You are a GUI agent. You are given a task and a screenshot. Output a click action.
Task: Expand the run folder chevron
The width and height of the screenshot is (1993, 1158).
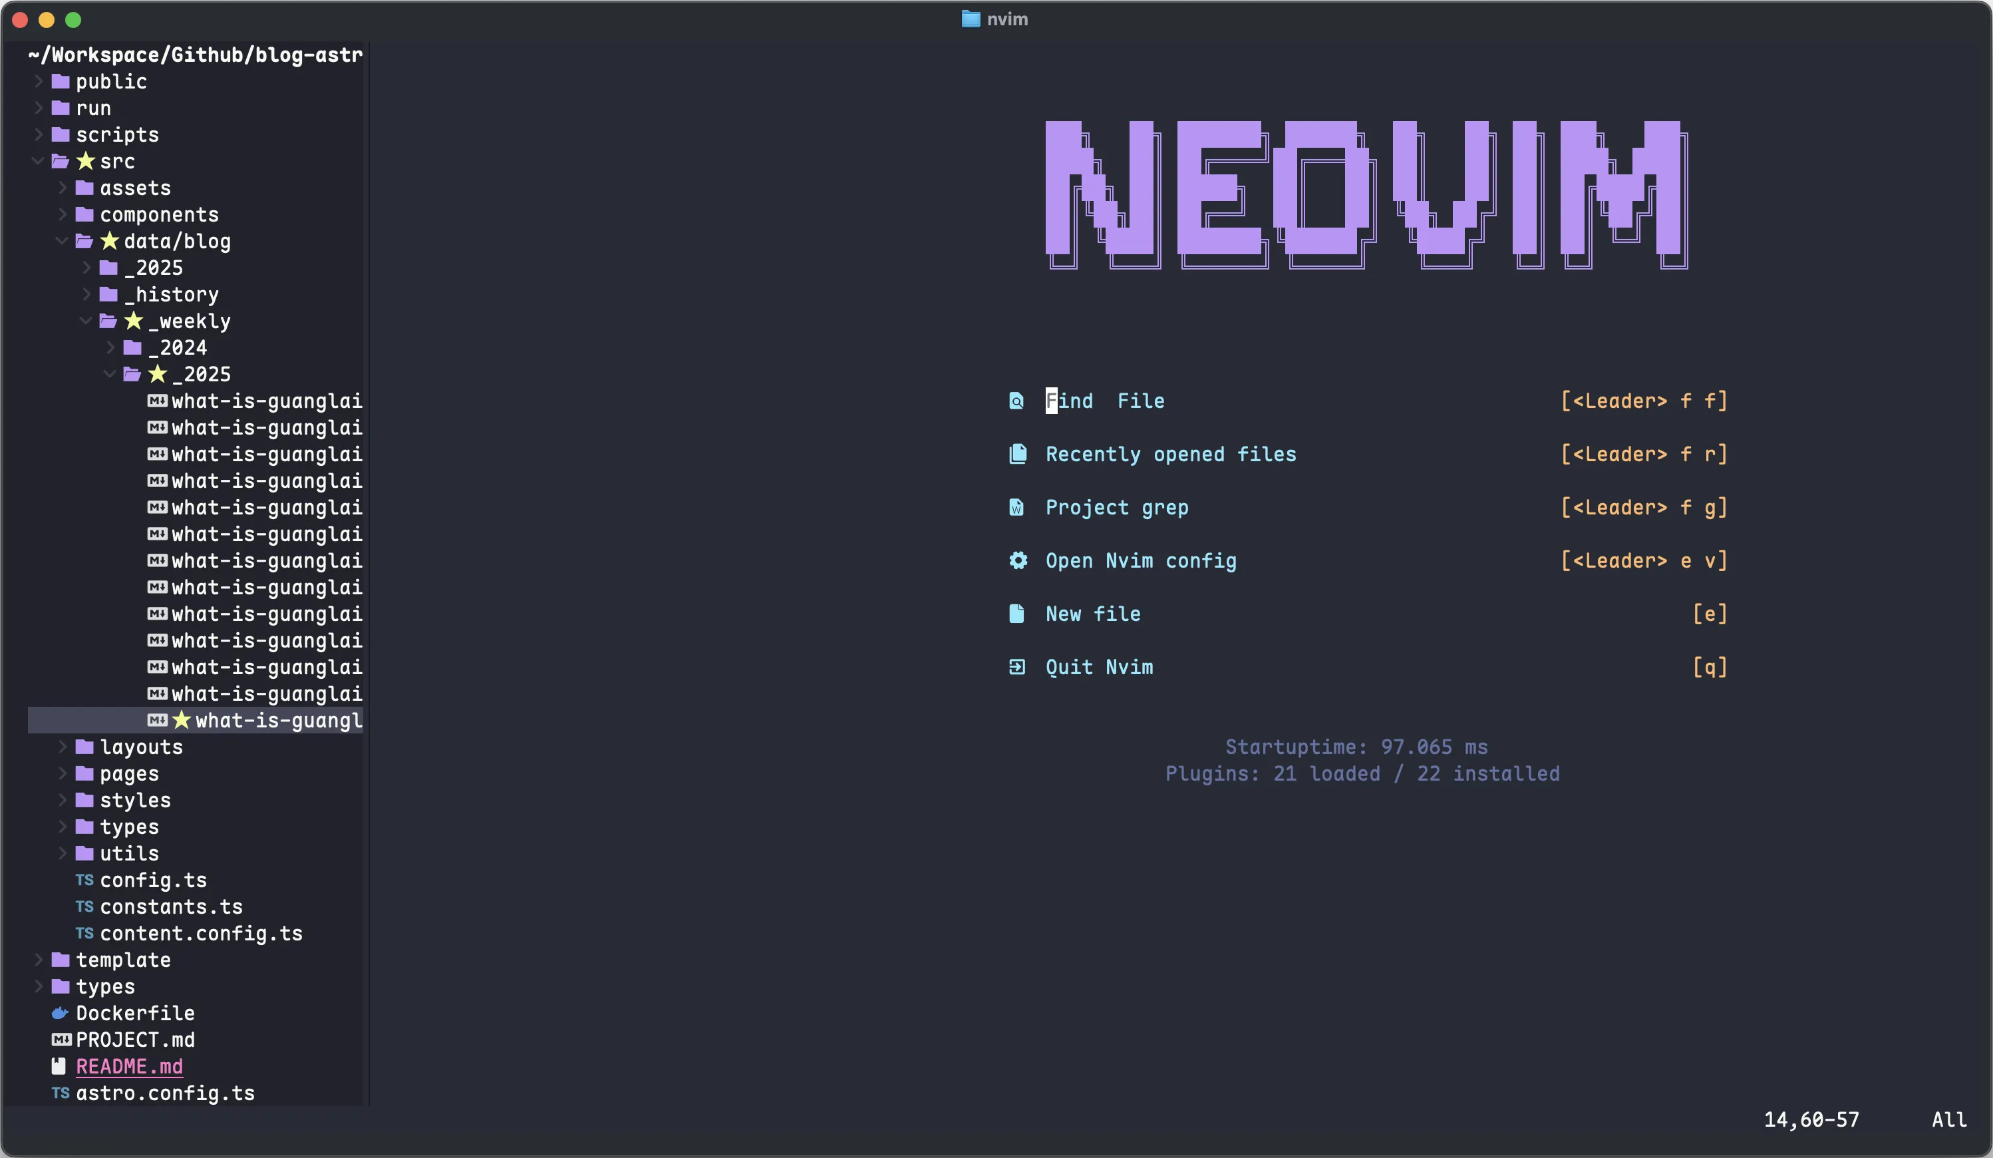coord(38,108)
